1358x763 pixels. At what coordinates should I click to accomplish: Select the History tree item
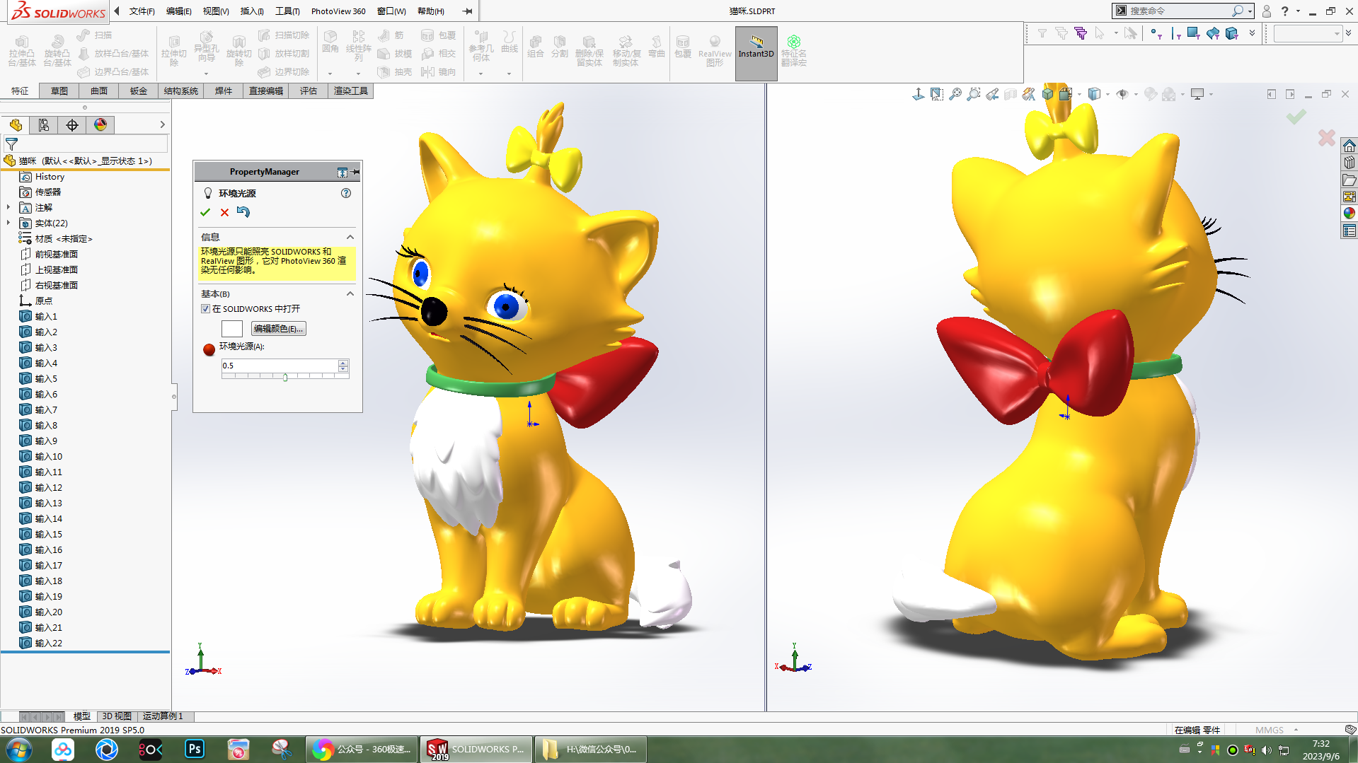click(50, 177)
